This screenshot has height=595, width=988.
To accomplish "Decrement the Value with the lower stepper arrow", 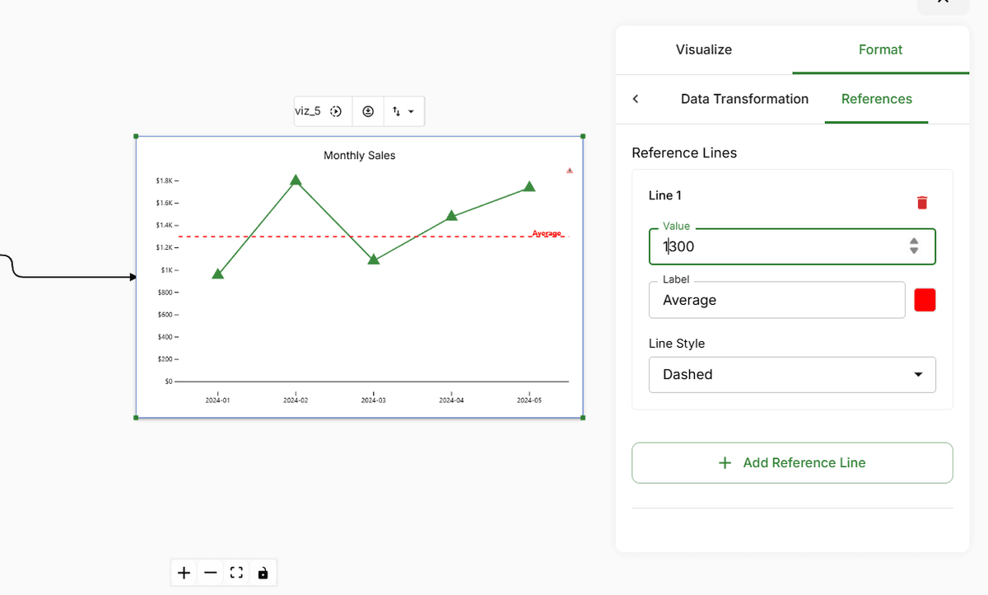I will [913, 251].
